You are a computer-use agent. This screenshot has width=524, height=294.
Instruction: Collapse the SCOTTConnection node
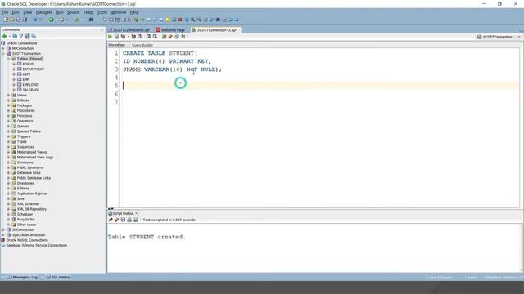[x=3, y=54]
